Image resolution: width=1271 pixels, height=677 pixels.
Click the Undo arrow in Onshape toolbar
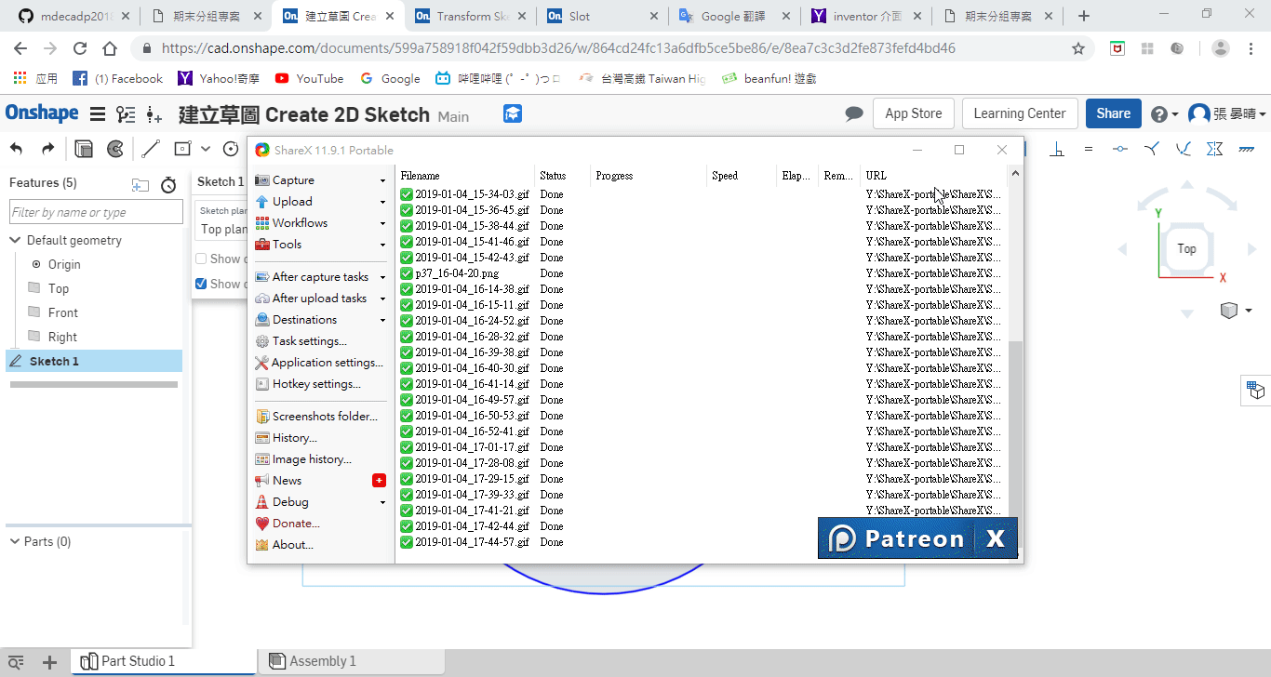point(17,149)
